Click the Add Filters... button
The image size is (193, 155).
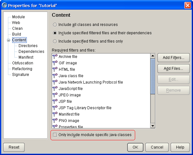174,58
